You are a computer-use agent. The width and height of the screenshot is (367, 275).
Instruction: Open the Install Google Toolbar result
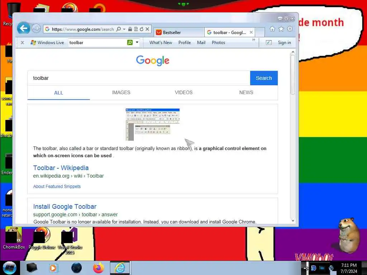(65, 207)
